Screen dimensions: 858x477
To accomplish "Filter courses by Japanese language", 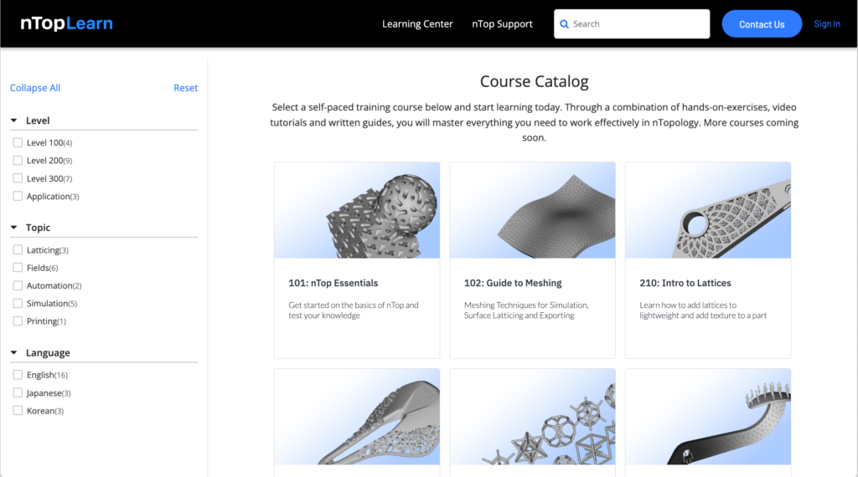I will 18,392.
